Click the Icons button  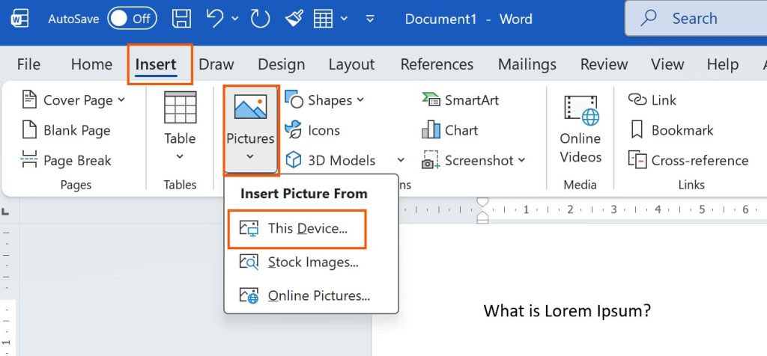point(312,130)
